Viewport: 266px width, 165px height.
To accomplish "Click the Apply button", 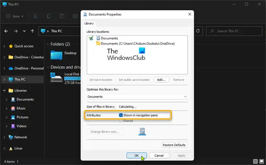I will (182, 156).
